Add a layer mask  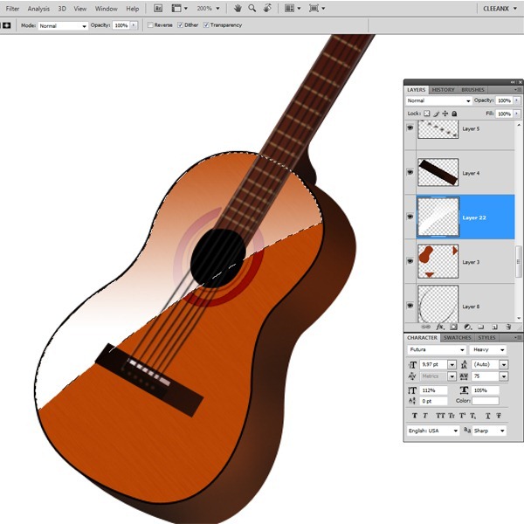(x=453, y=327)
